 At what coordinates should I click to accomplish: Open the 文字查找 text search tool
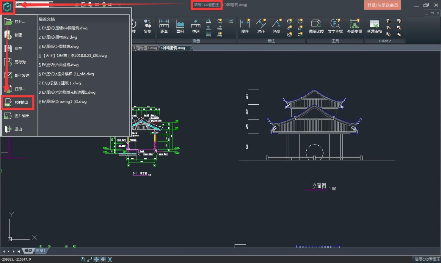(x=335, y=26)
